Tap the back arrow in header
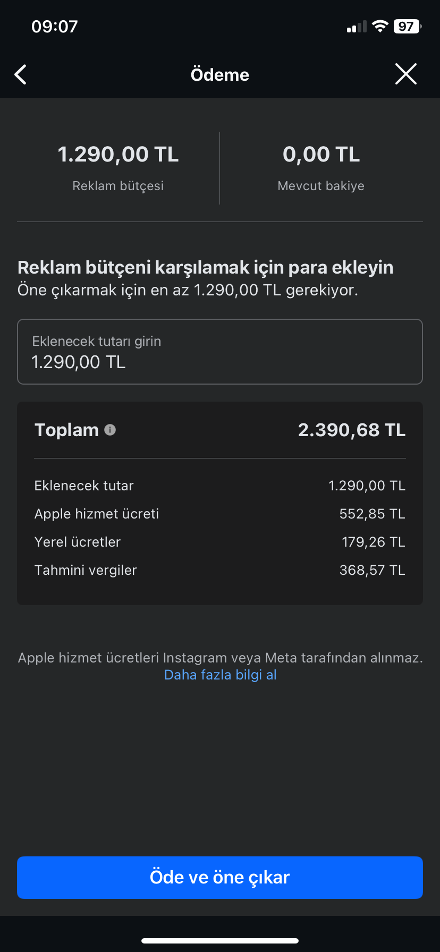 (x=20, y=74)
